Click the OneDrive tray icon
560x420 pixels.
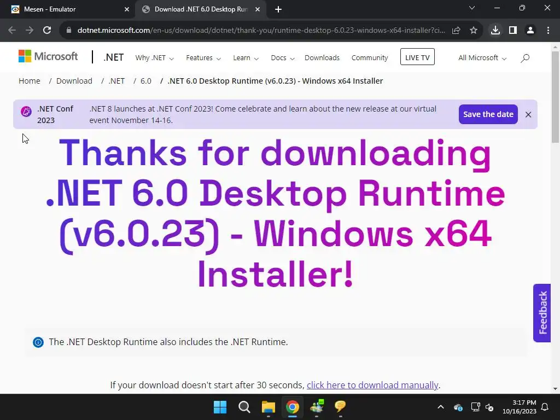458,407
